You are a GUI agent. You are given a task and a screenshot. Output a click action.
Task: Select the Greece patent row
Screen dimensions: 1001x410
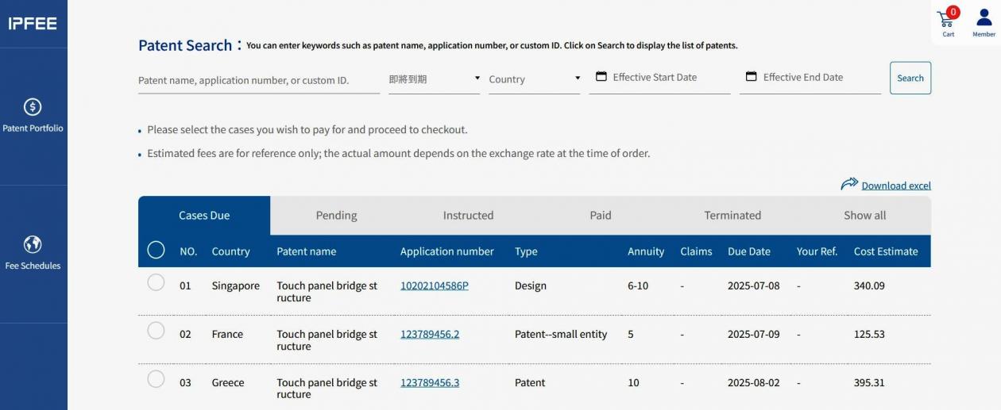click(156, 379)
